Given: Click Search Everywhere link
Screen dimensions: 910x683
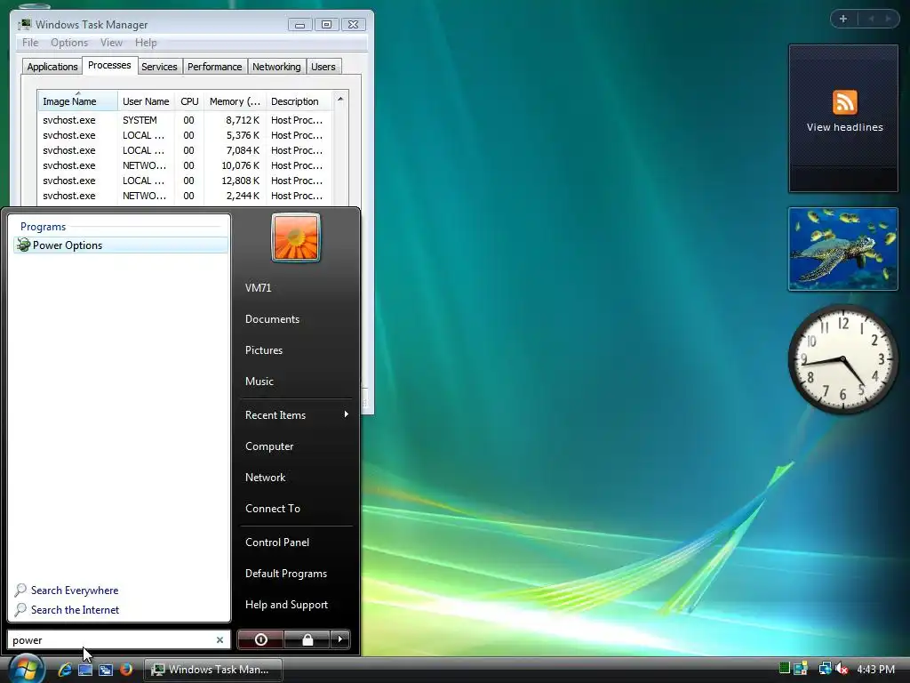Looking at the screenshot, I should tap(75, 591).
